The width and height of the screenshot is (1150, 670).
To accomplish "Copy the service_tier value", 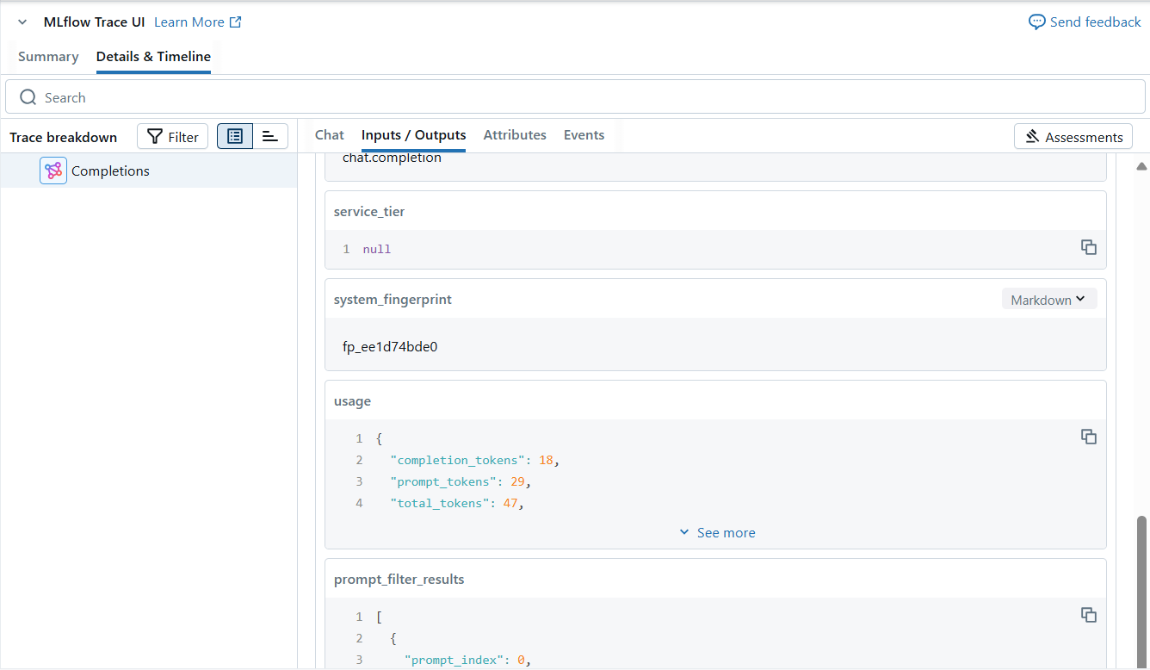I will [1089, 247].
